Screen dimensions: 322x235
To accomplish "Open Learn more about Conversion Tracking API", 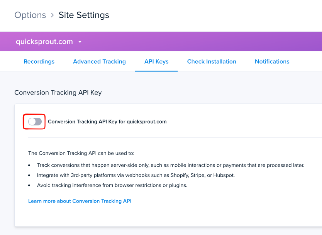I will [80, 201].
